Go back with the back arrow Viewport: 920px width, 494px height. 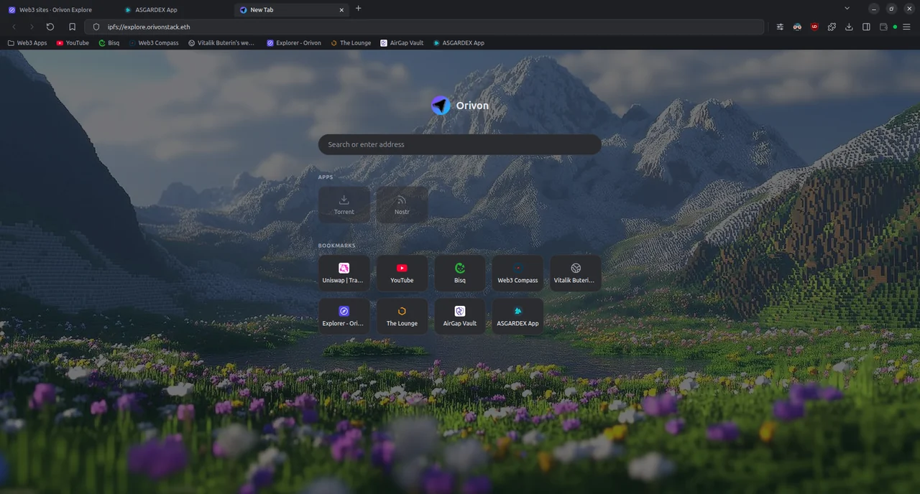tap(14, 27)
